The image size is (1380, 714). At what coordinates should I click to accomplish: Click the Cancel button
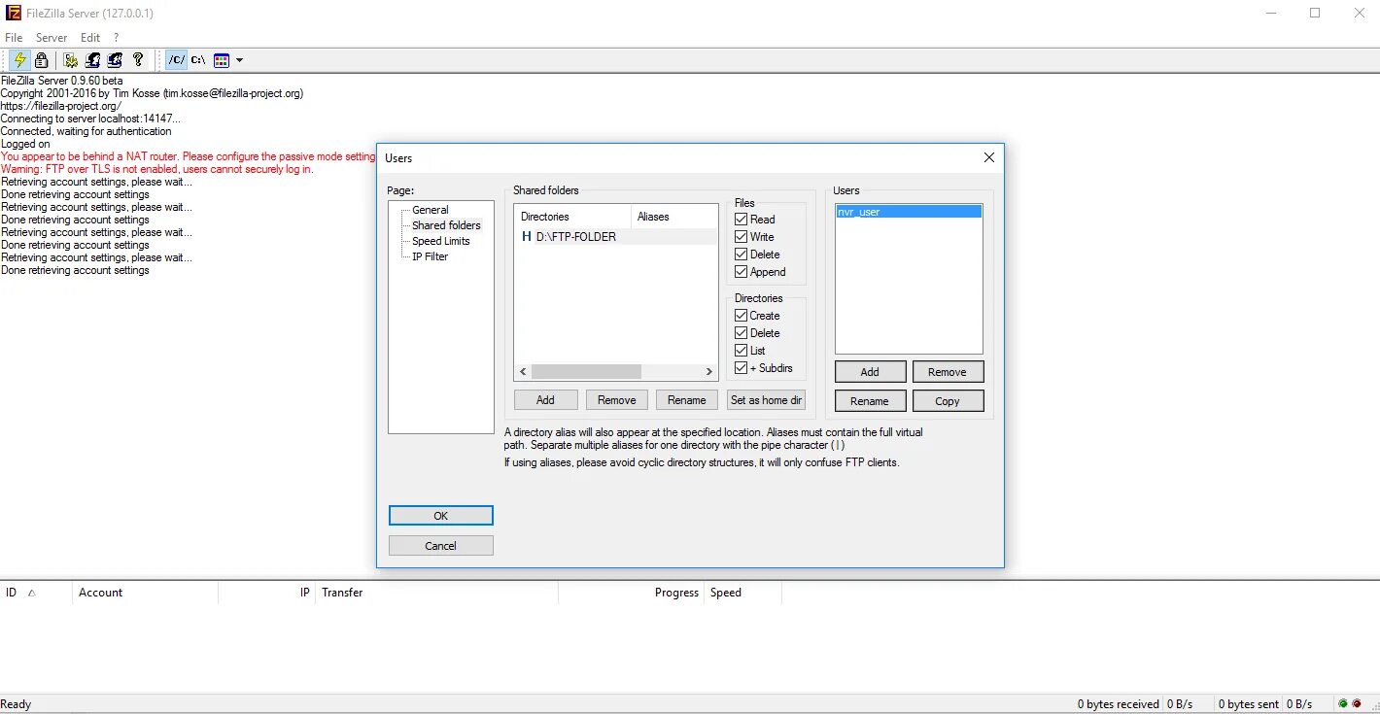point(441,546)
